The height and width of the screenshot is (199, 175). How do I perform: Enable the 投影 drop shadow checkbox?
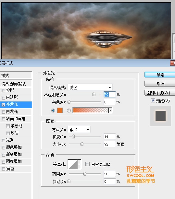point(3,90)
